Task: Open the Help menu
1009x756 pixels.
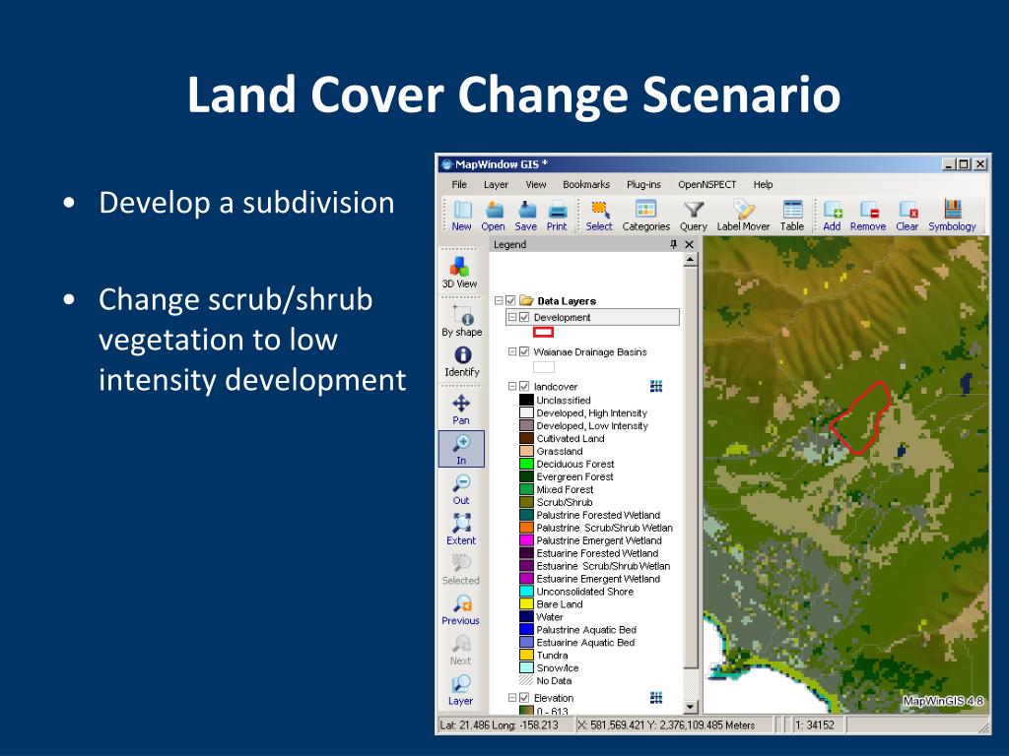Action: (x=764, y=184)
